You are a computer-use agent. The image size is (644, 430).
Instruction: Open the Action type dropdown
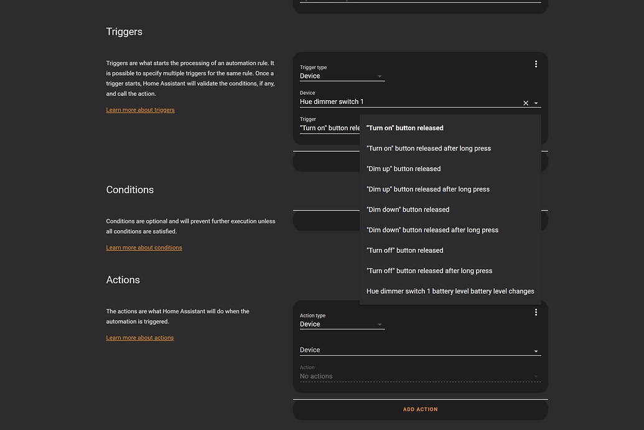point(342,324)
